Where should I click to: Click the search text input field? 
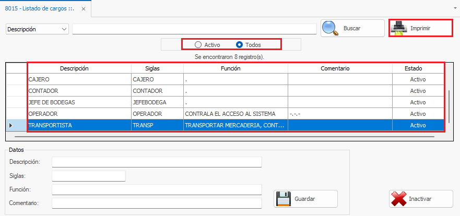(194, 29)
